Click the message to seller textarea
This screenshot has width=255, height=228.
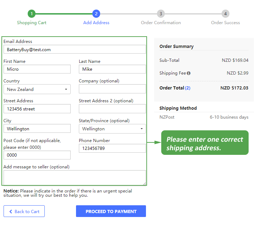pos(75,177)
